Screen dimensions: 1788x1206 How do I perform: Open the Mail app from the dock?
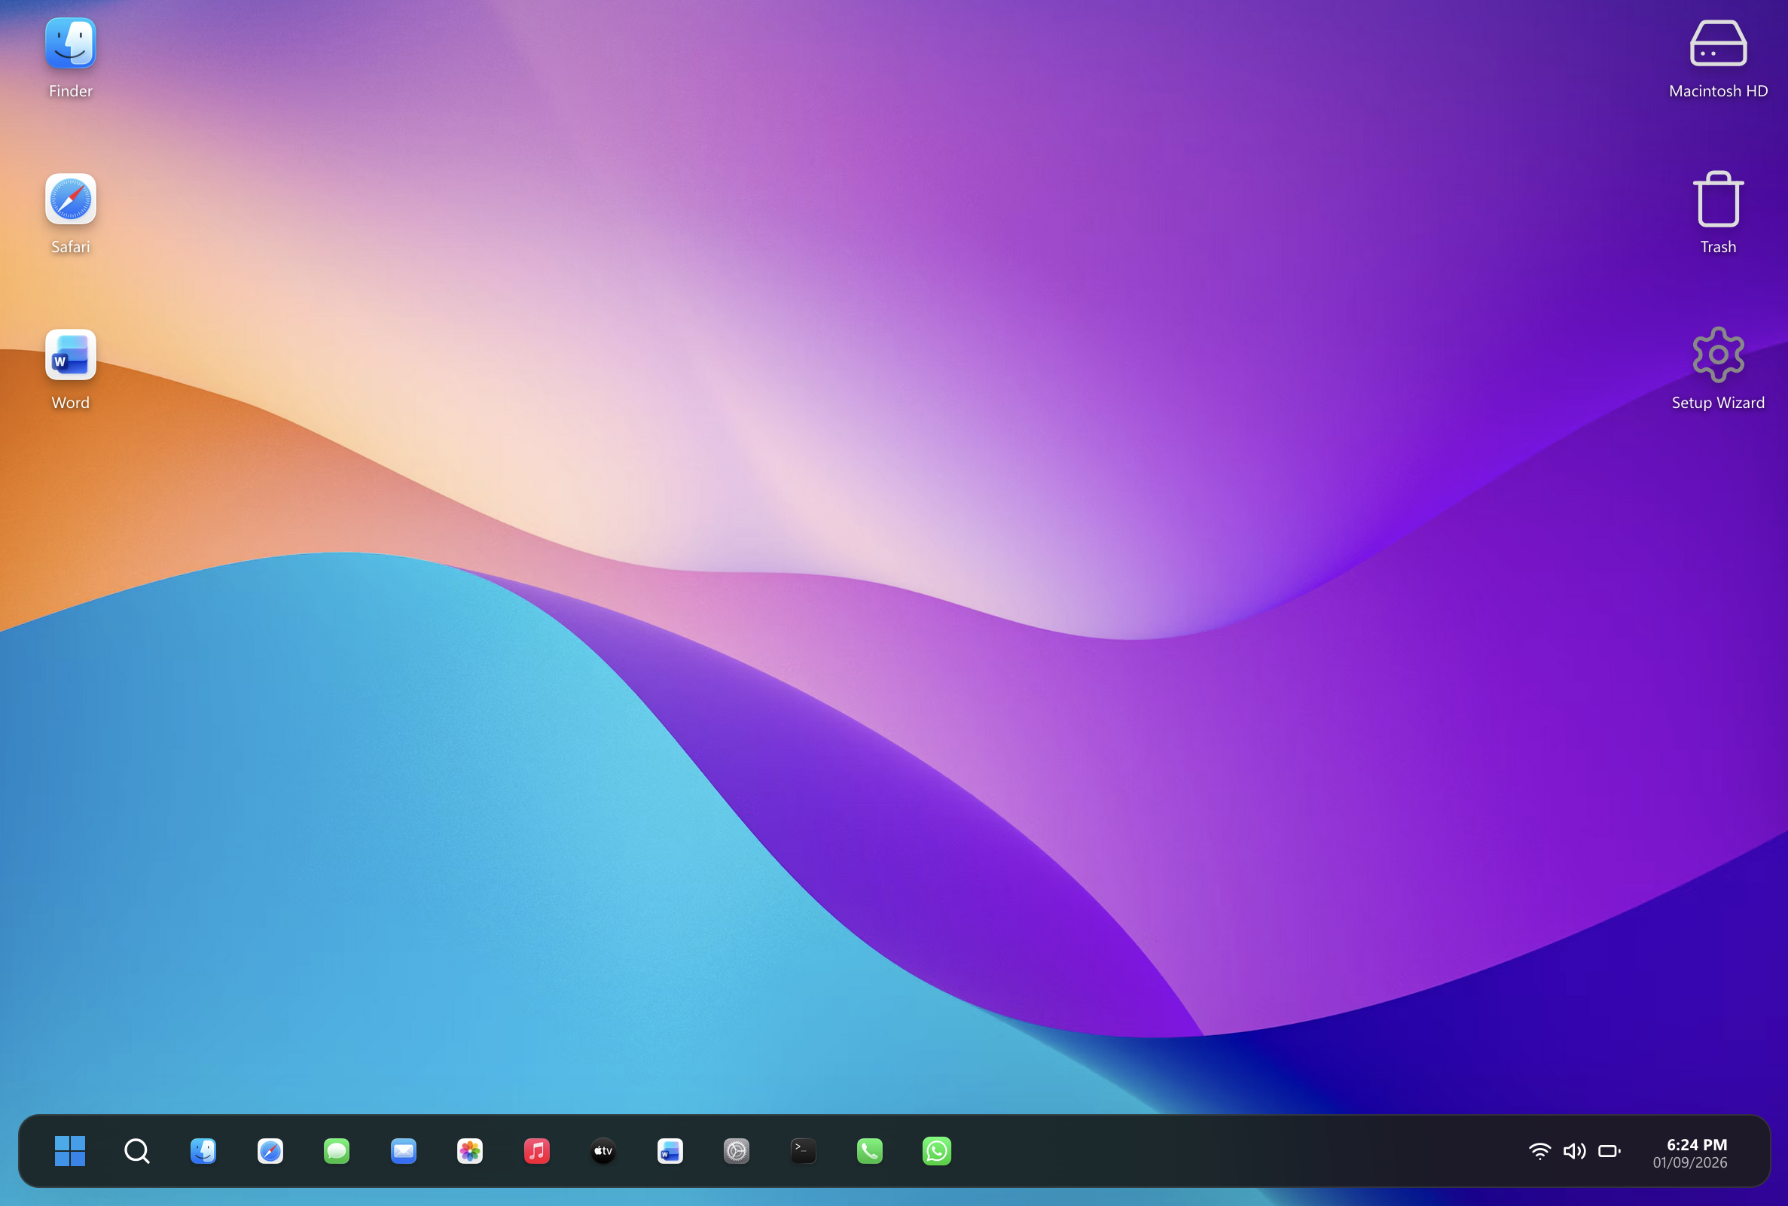pos(403,1150)
